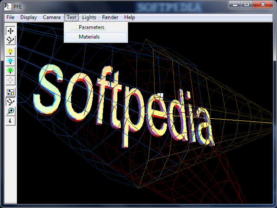277x208 pixels.
Task: Choose Parameters from the Text menu
Action: (x=96, y=27)
